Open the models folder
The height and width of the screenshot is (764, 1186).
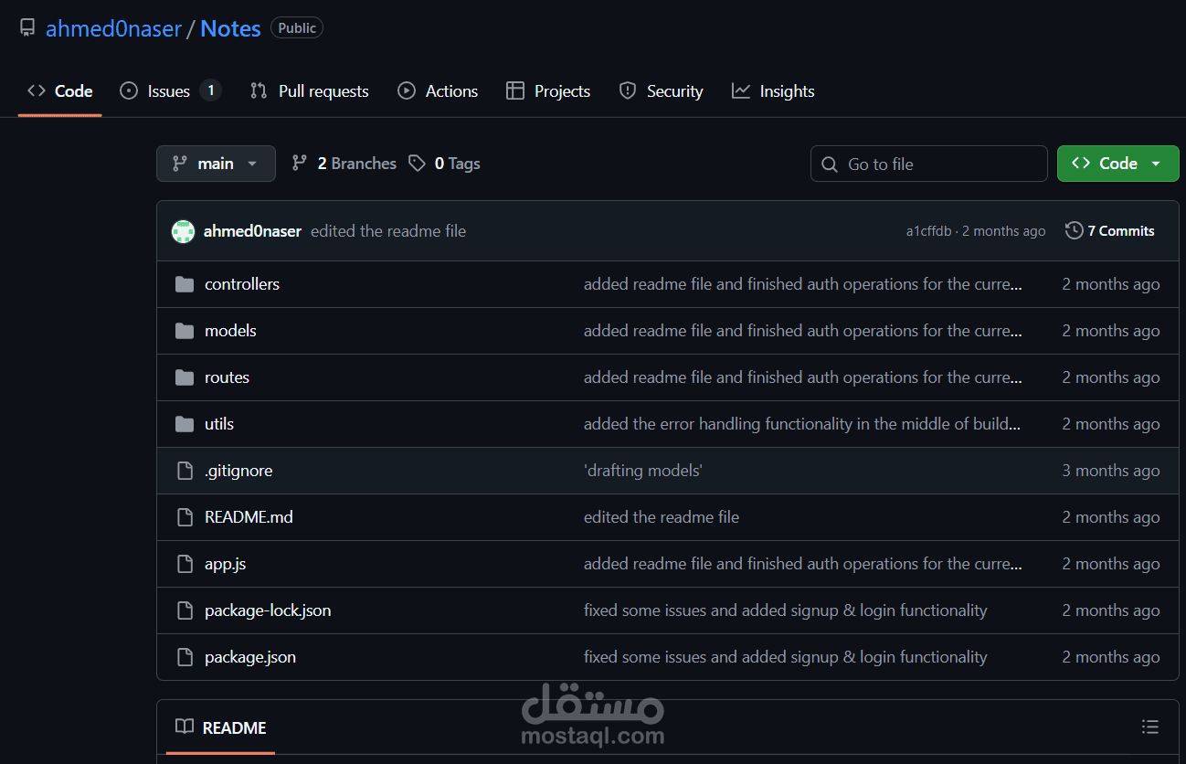point(230,331)
